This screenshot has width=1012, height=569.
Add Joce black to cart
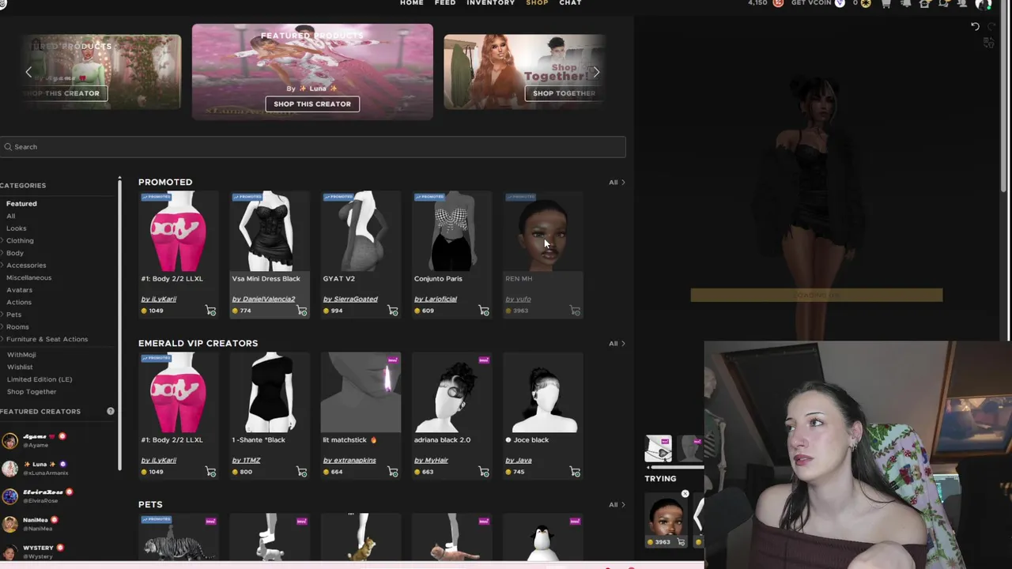(575, 472)
